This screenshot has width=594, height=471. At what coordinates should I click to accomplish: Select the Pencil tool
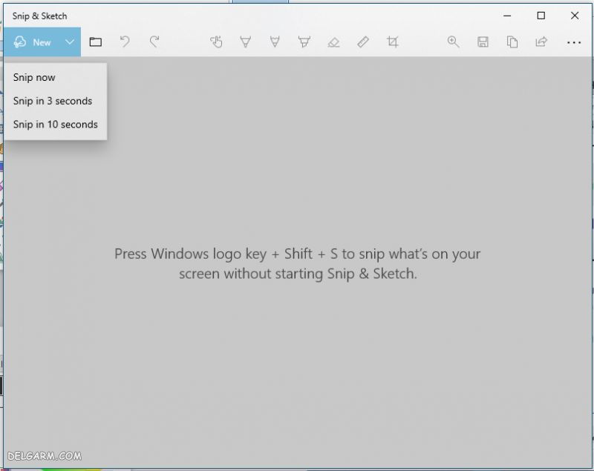[x=275, y=42]
